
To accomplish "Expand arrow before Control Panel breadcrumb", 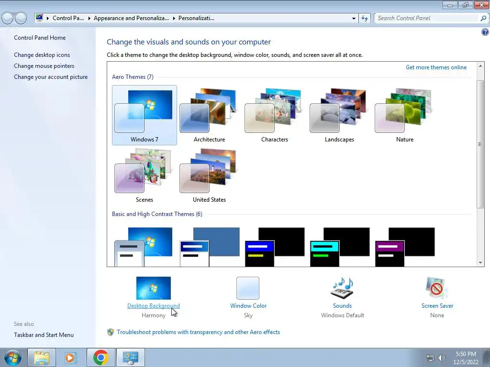I will (48, 19).
